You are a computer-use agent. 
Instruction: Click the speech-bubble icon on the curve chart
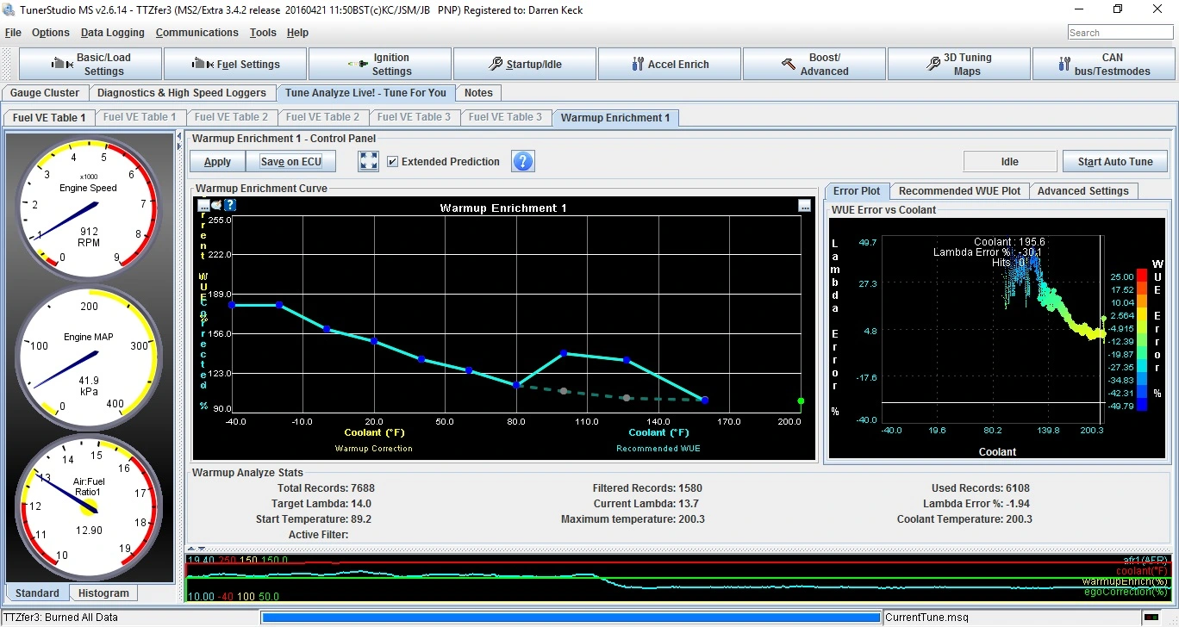(216, 205)
